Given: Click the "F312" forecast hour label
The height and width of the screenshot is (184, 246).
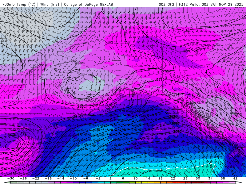Looking at the screenshot, I should (183, 4).
